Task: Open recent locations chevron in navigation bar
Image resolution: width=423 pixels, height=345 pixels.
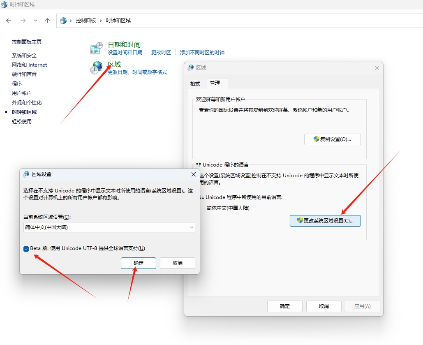Action: (x=35, y=21)
